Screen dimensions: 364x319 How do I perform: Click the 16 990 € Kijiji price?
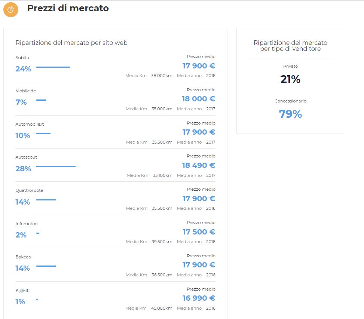(199, 298)
